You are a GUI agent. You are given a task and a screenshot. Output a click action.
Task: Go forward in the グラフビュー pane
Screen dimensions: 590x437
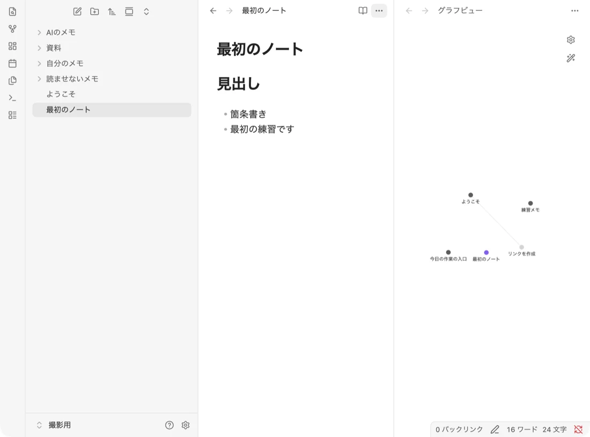425,11
